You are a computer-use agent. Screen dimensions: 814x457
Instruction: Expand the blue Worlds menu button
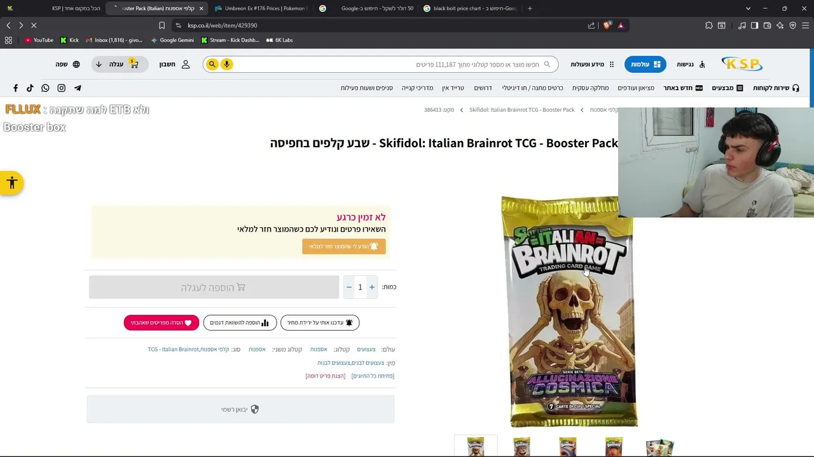644,64
